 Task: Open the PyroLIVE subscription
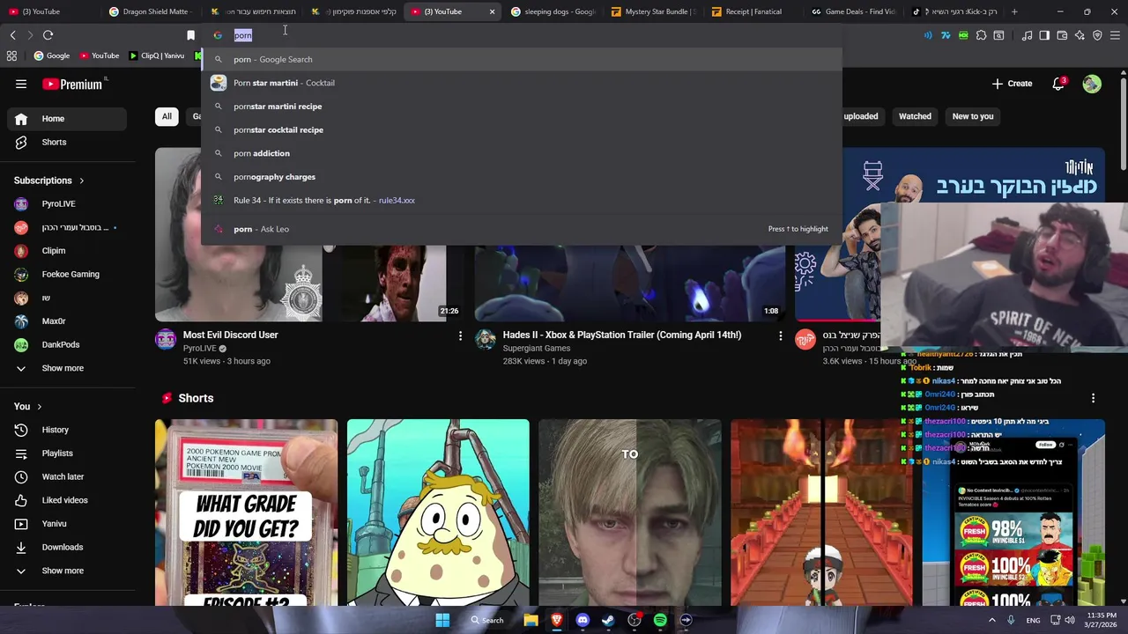[68, 204]
